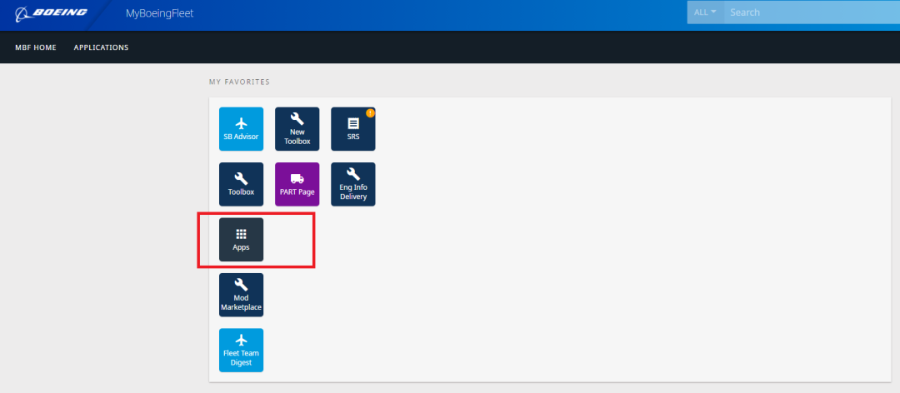Click the wrench icon on Mod Marketplace

click(x=241, y=284)
